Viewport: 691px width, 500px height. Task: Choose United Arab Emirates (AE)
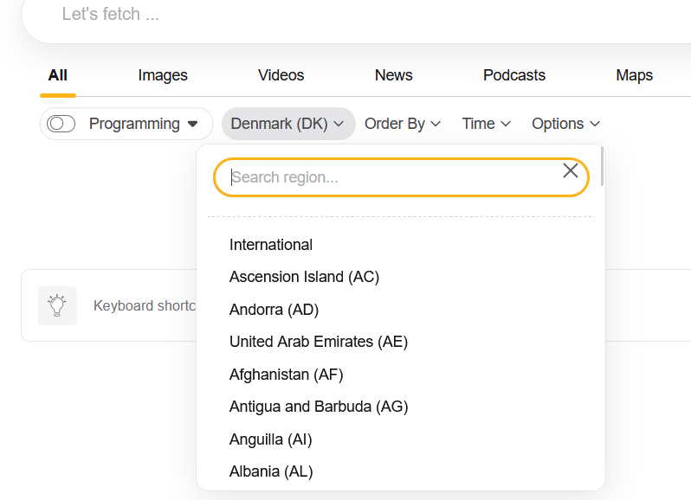(x=319, y=342)
